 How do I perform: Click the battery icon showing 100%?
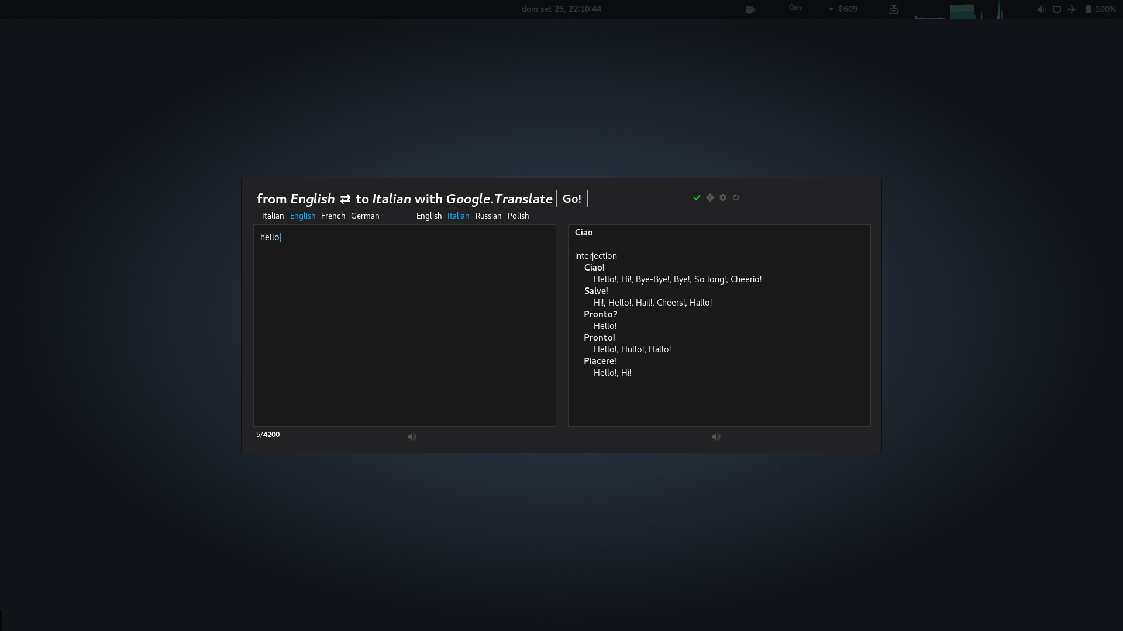pyautogui.click(x=1088, y=9)
